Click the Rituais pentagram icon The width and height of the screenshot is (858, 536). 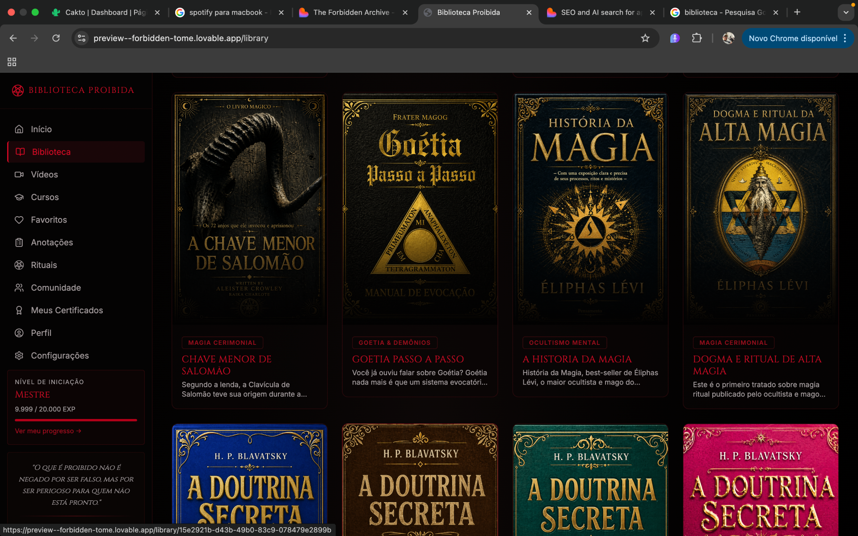click(x=19, y=265)
